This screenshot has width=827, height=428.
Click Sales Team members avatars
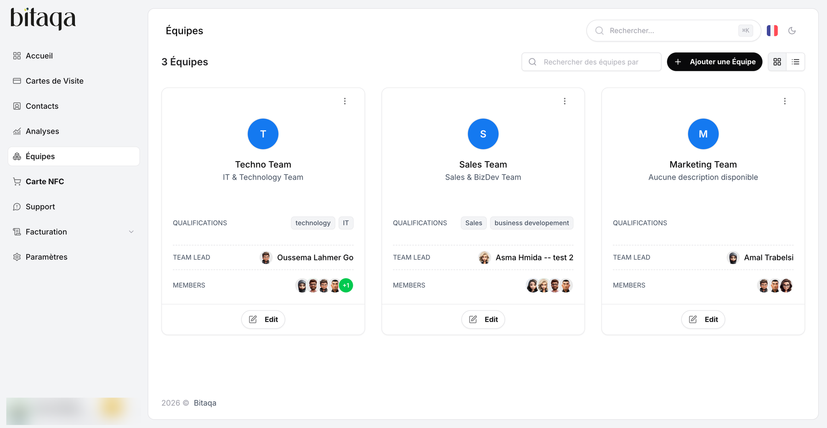coord(549,286)
